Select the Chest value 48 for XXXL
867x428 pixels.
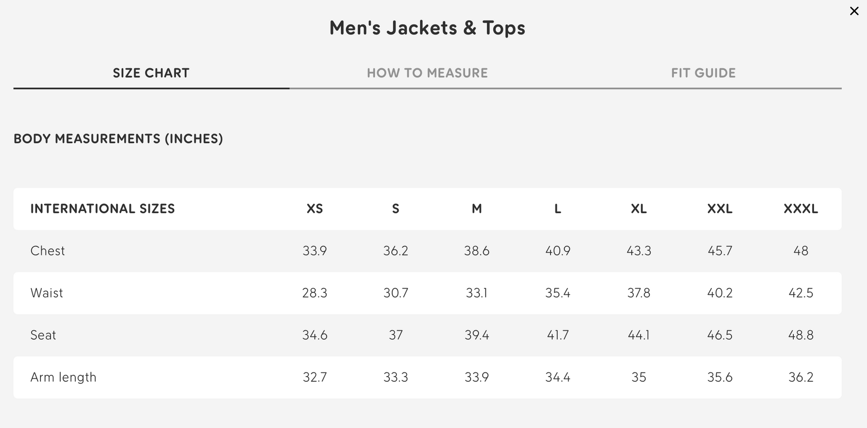[x=801, y=251]
